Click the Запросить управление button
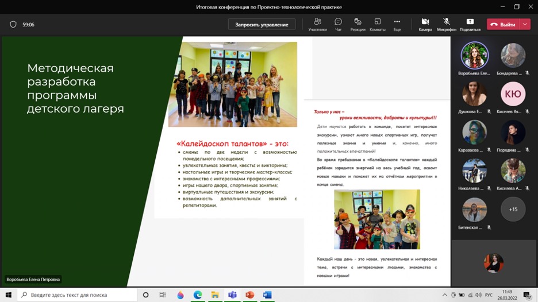 [x=262, y=25]
